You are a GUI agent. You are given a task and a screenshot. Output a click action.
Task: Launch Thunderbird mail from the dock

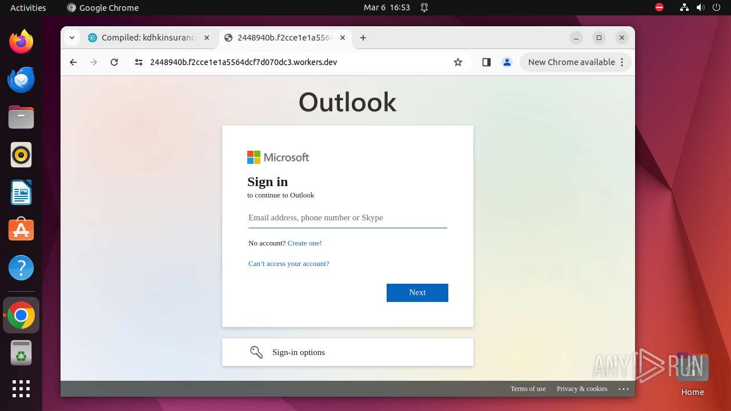click(x=21, y=80)
